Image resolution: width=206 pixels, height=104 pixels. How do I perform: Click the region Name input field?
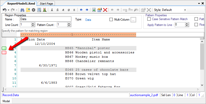coord(45,19)
